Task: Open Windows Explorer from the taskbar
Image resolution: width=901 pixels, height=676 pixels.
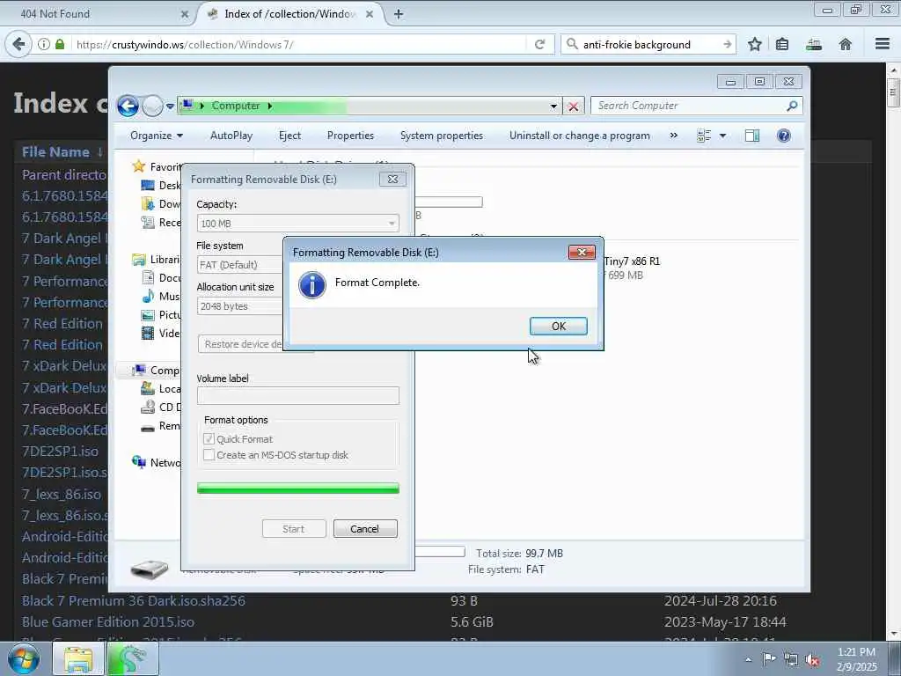Action: (x=78, y=659)
